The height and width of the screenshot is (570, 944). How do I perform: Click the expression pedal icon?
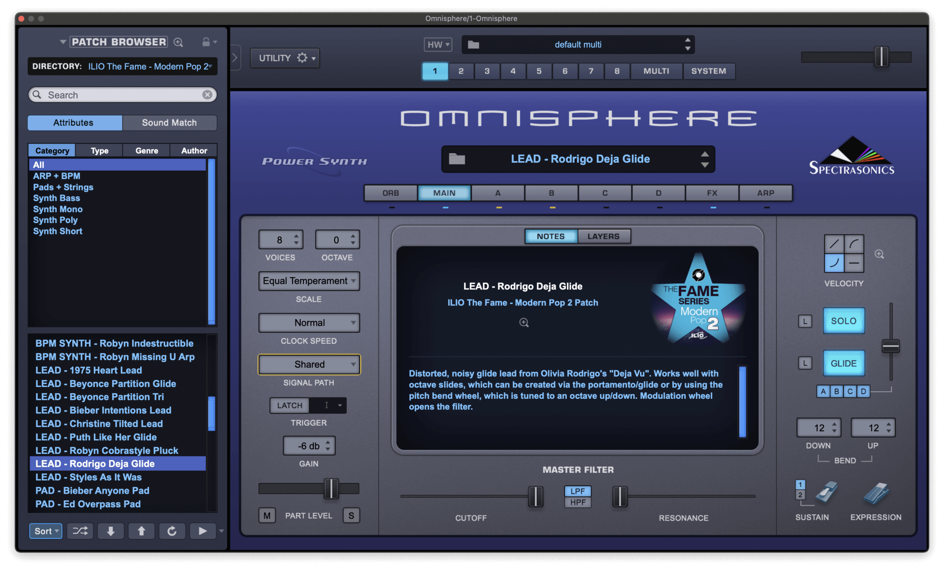click(876, 494)
